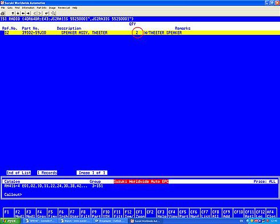The image size is (280, 224).
Task: Click the left arrow toolbar button
Action: click(23, 13)
